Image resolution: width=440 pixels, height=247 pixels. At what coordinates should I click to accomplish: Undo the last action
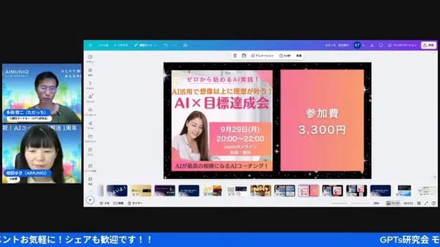[166, 45]
